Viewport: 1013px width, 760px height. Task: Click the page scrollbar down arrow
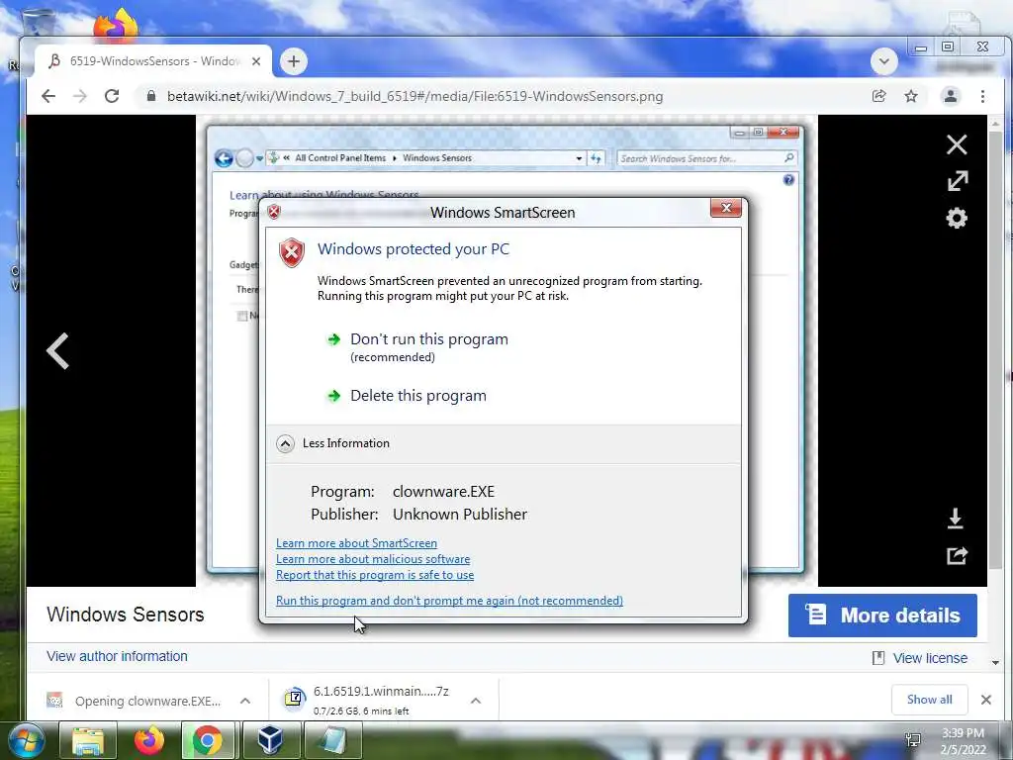tap(995, 662)
